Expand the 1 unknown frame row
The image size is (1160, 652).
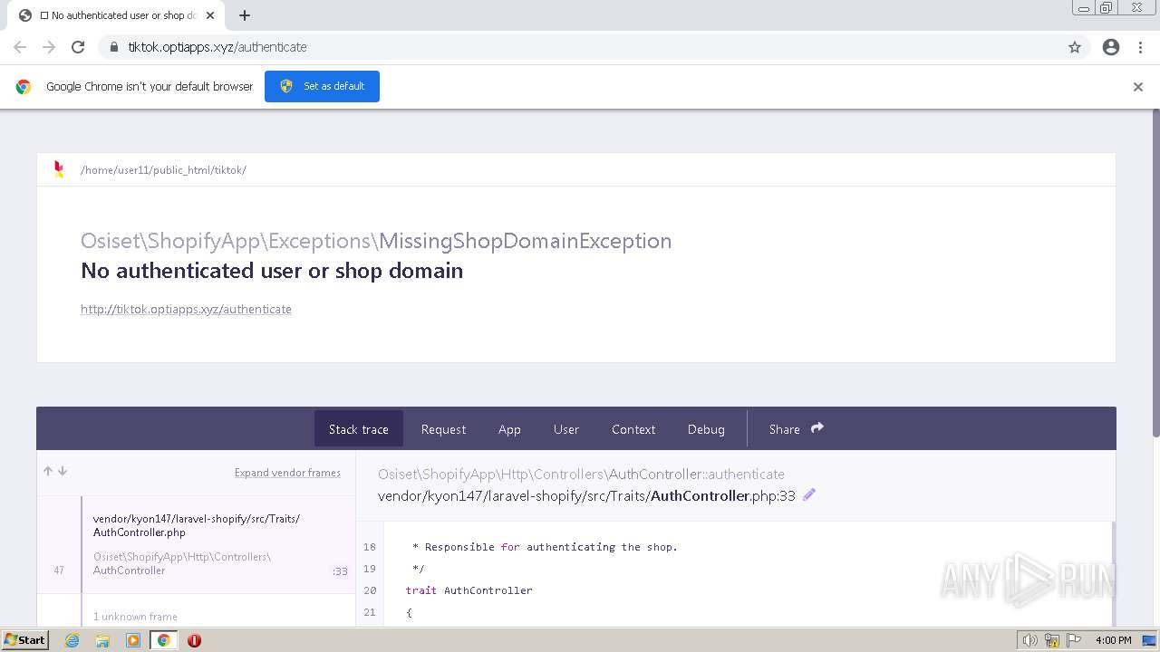click(x=196, y=616)
